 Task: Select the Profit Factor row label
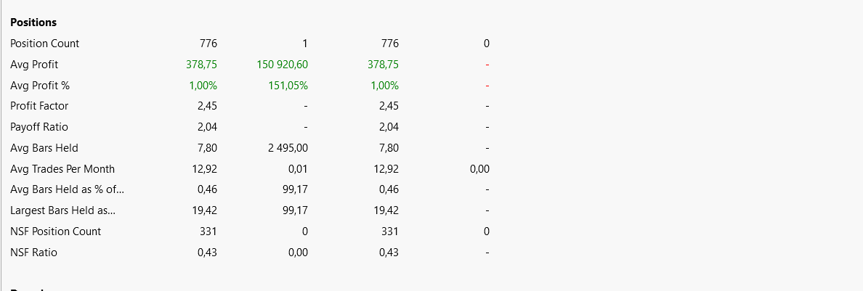40,106
